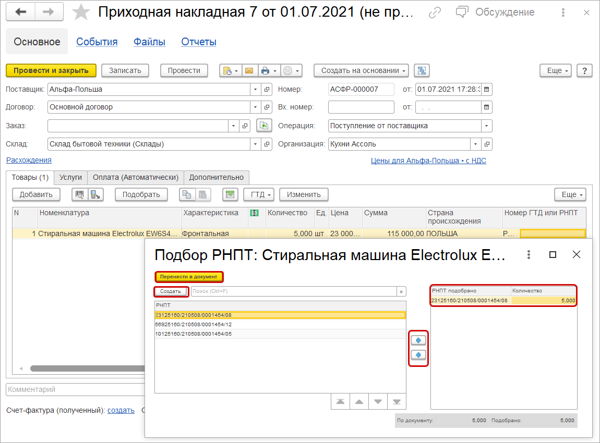Go forward with the right arrow button
This screenshot has height=443, width=600.
(x=49, y=12)
